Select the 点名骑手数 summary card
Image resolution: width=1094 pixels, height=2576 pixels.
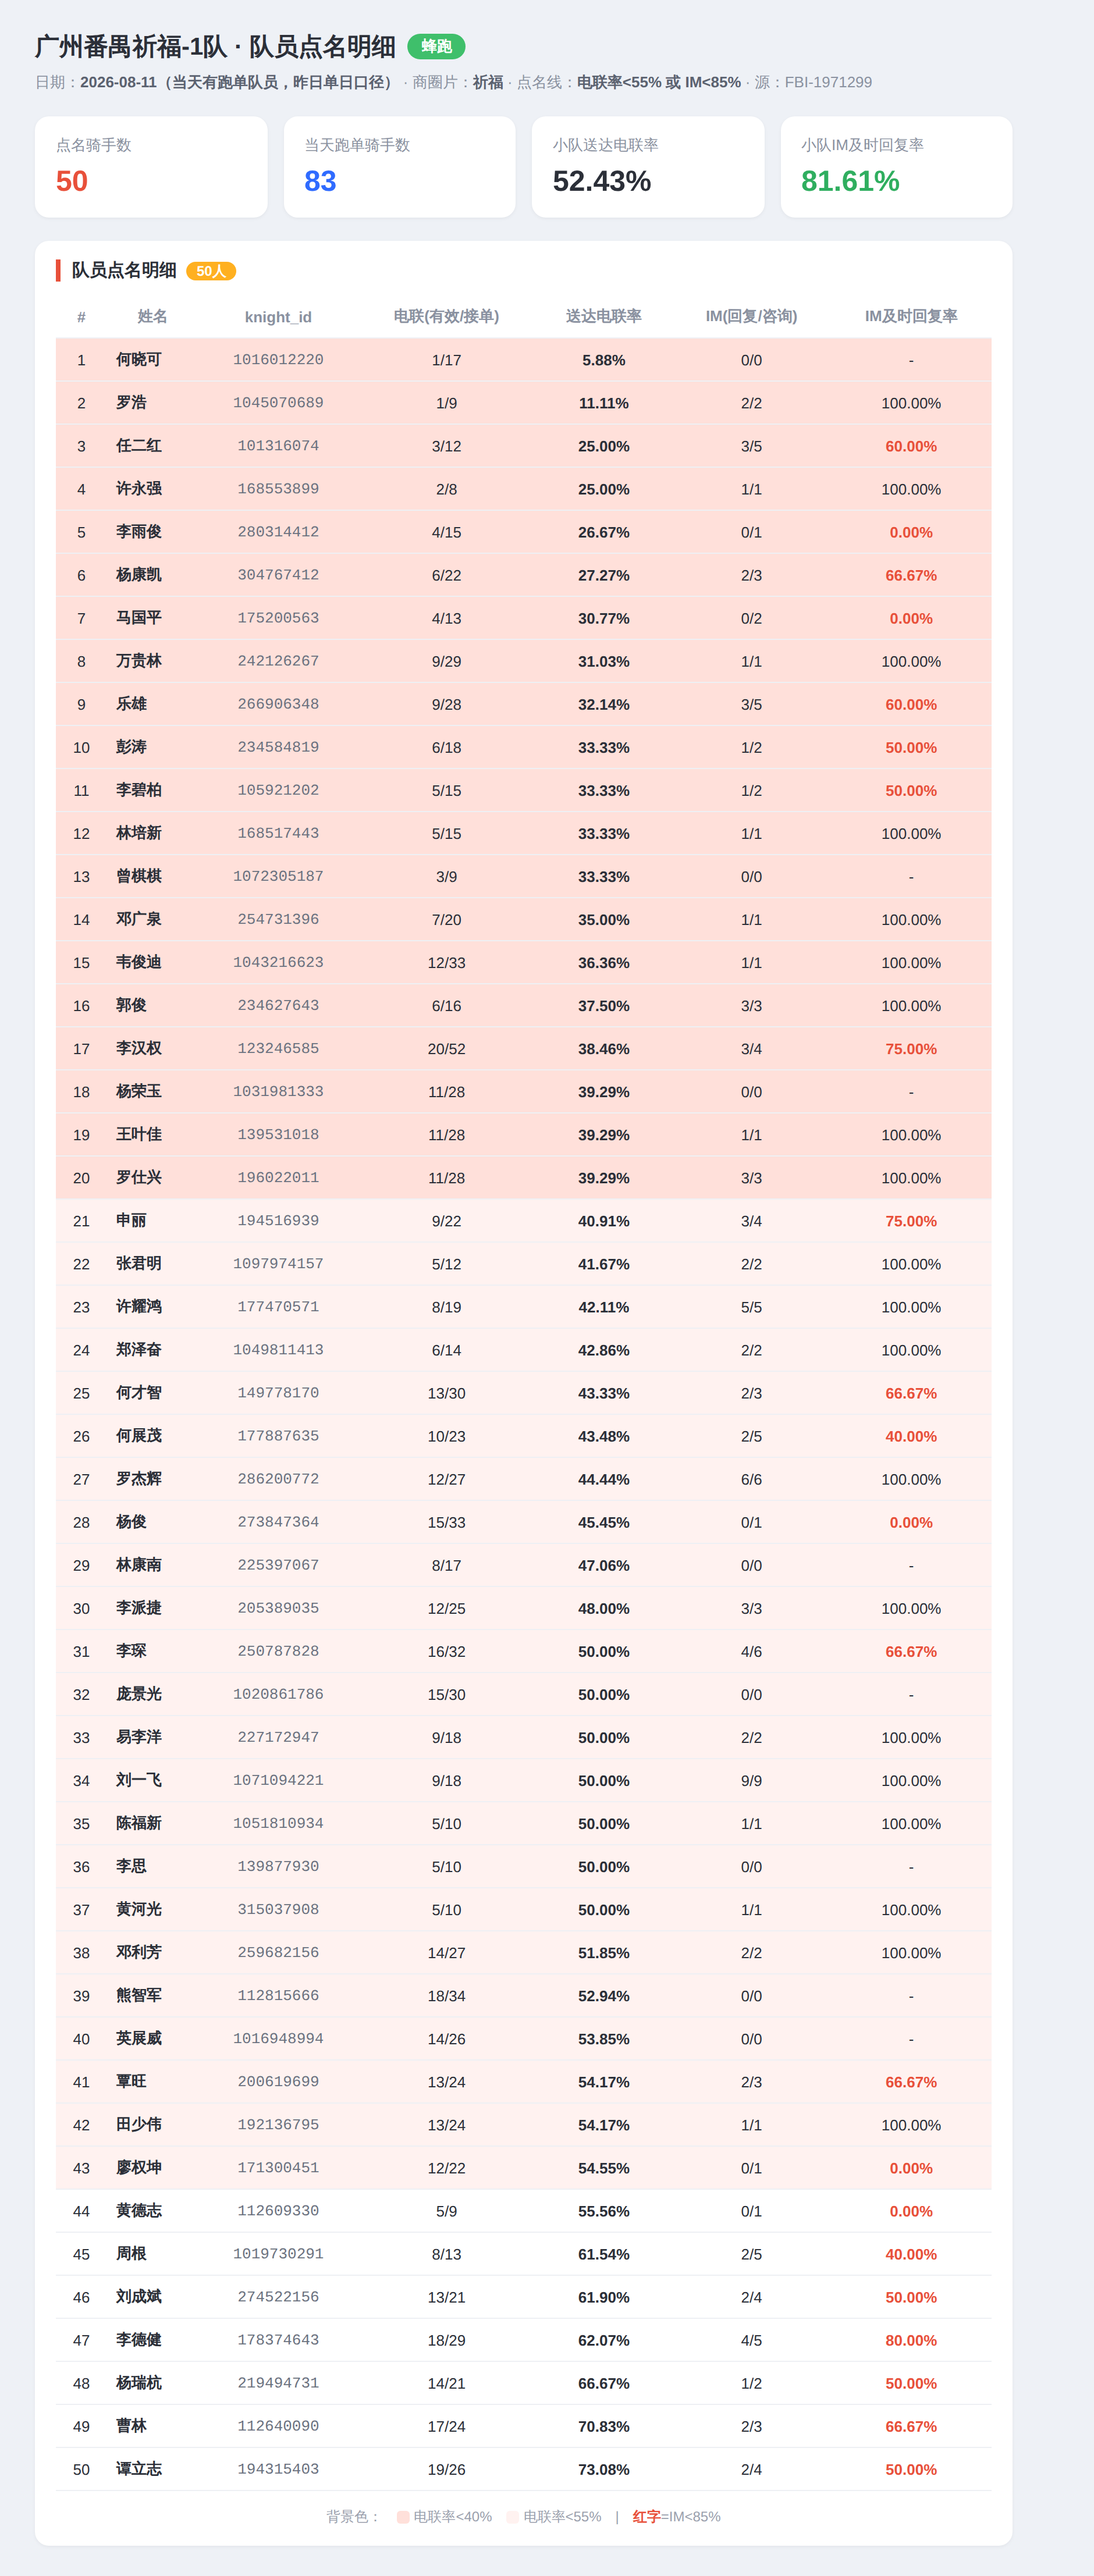click(x=151, y=167)
